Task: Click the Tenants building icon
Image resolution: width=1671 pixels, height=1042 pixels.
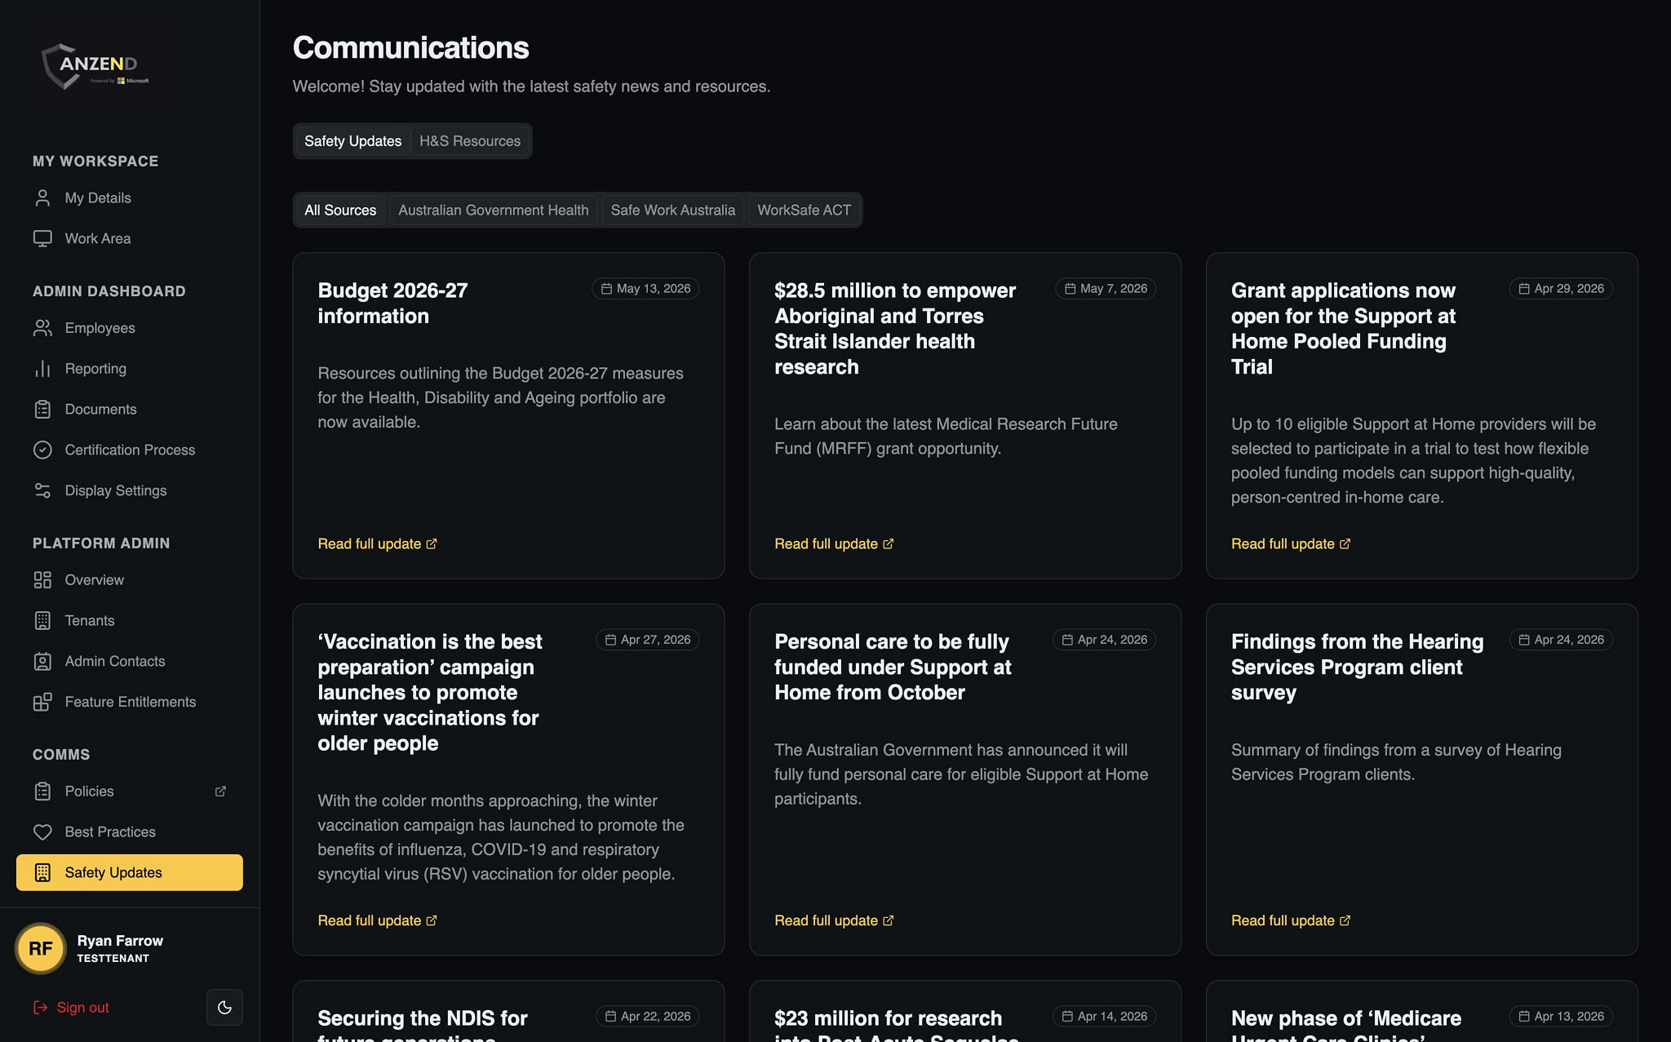Action: coord(42,621)
